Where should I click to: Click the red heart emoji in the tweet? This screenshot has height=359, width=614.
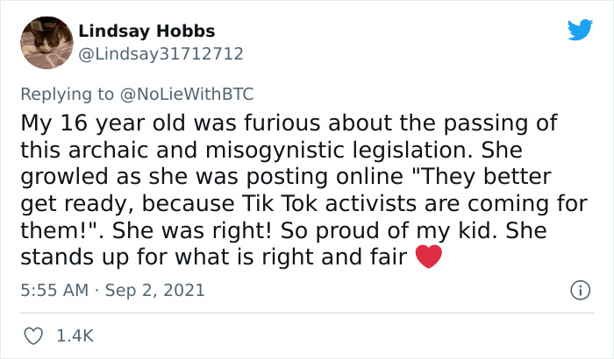coord(427,257)
